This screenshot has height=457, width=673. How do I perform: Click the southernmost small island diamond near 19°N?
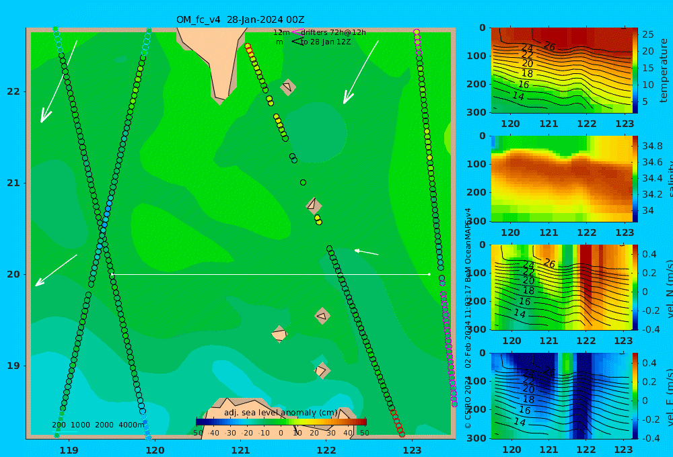tap(322, 370)
